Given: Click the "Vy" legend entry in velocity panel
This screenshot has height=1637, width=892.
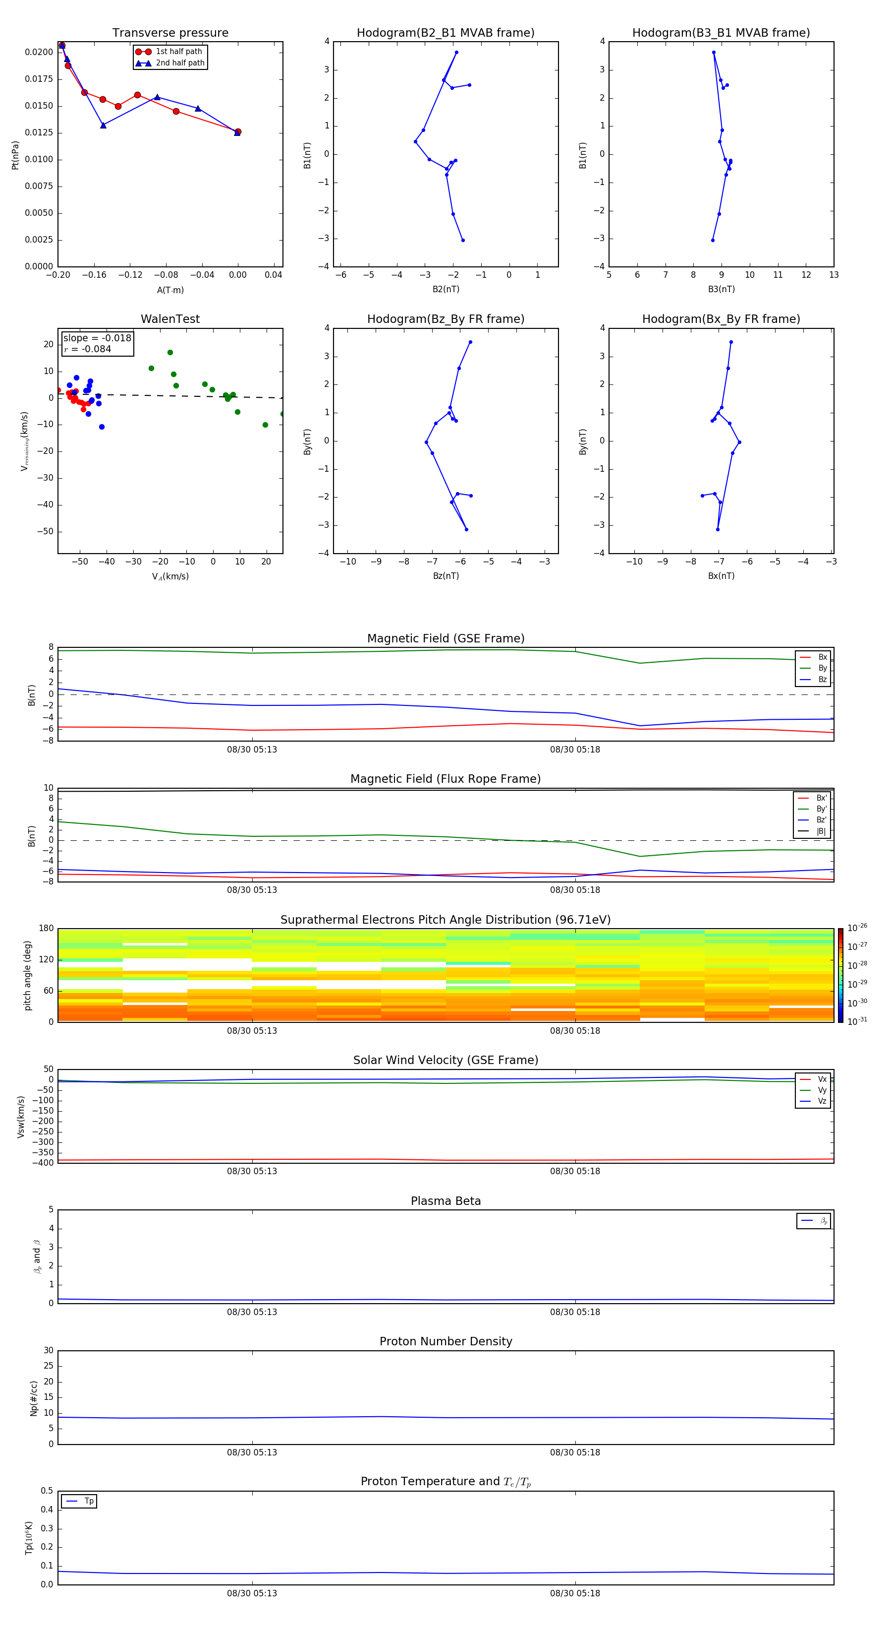Looking at the screenshot, I should [x=813, y=1090].
